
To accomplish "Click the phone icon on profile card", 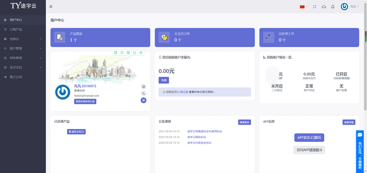I will pyautogui.click(x=144, y=93).
